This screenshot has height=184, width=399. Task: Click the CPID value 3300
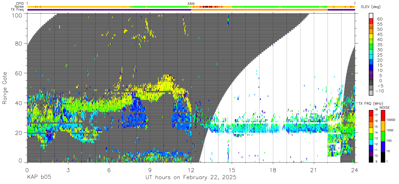(191, 4)
